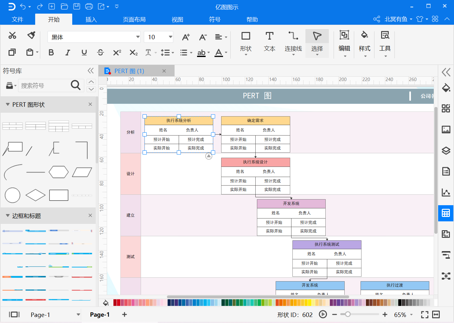Open the 页面布局 ribbon tab

(x=134, y=19)
